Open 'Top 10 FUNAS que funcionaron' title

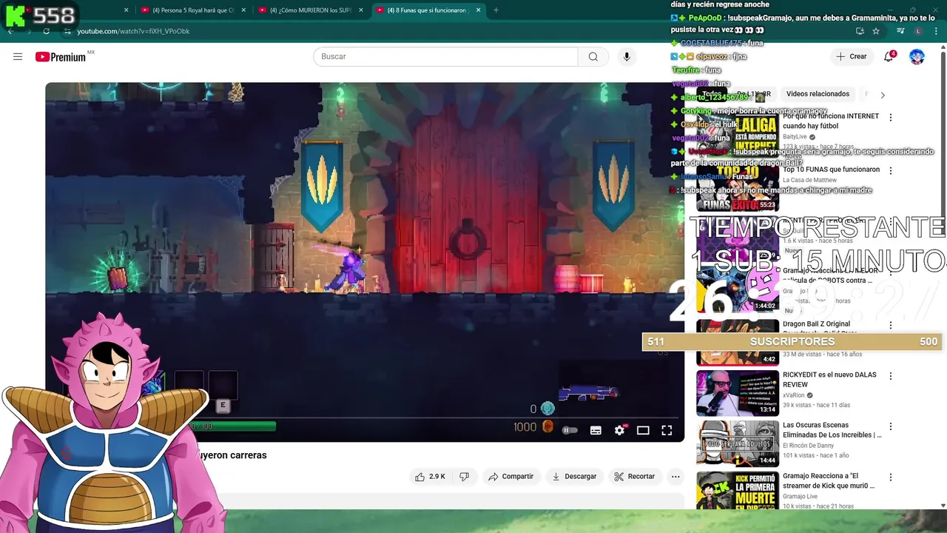point(831,170)
